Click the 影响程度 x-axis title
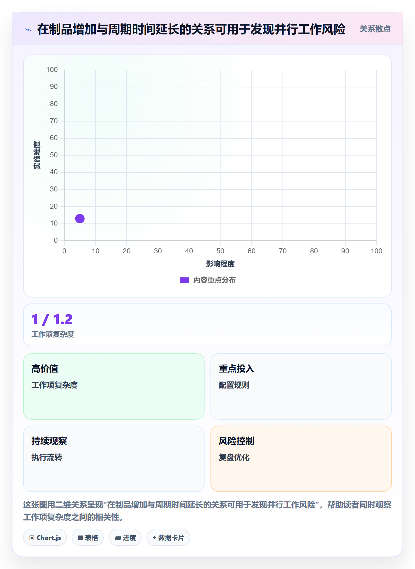 pos(220,264)
